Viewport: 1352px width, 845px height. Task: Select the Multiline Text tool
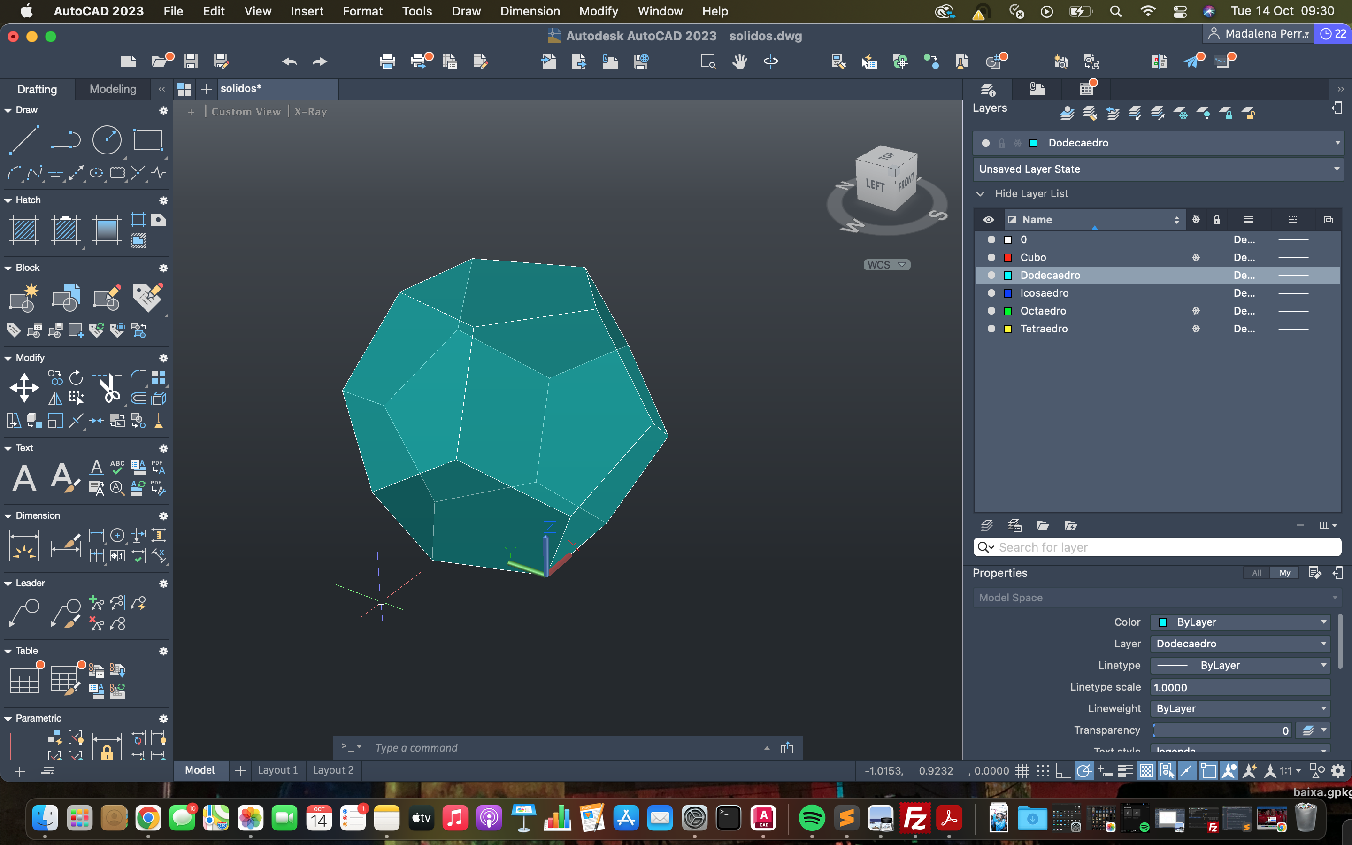coord(24,478)
